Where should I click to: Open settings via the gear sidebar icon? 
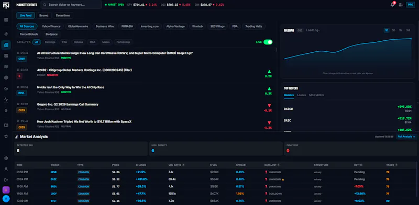[x=6, y=158]
